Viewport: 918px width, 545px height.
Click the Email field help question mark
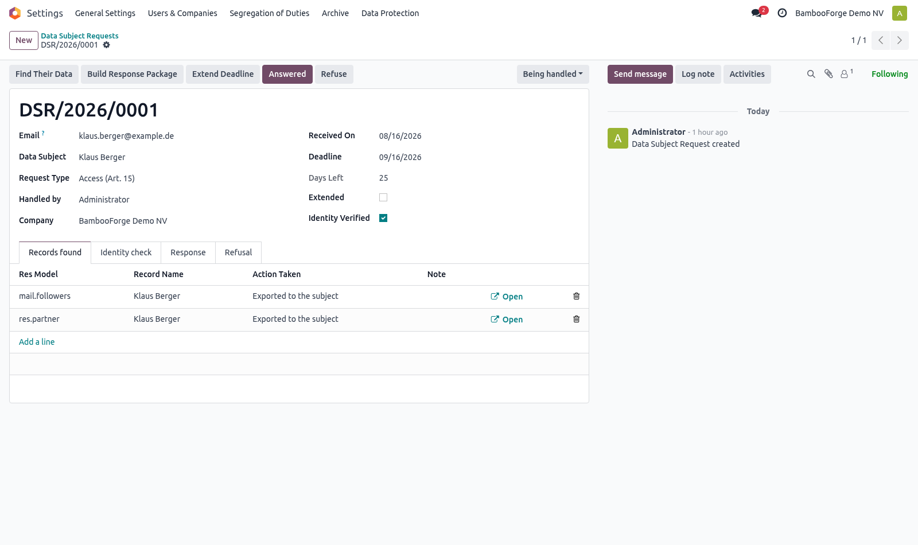click(x=43, y=133)
